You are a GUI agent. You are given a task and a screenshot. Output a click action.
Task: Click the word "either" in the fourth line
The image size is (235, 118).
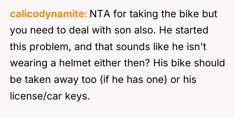pyautogui.click(x=108, y=63)
